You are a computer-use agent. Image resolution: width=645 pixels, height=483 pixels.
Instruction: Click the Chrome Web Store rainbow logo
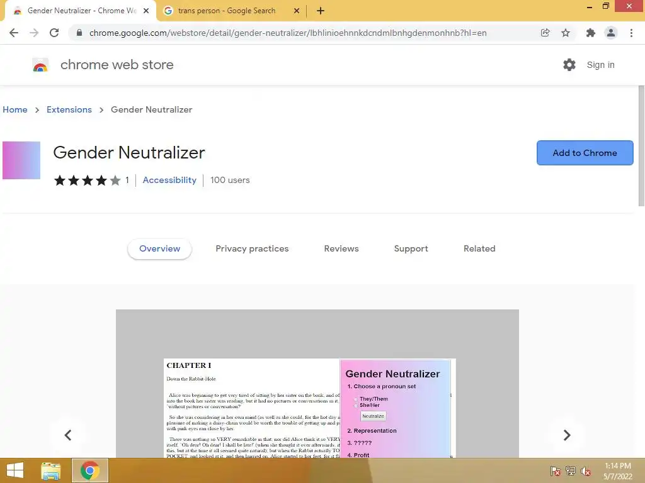40,65
